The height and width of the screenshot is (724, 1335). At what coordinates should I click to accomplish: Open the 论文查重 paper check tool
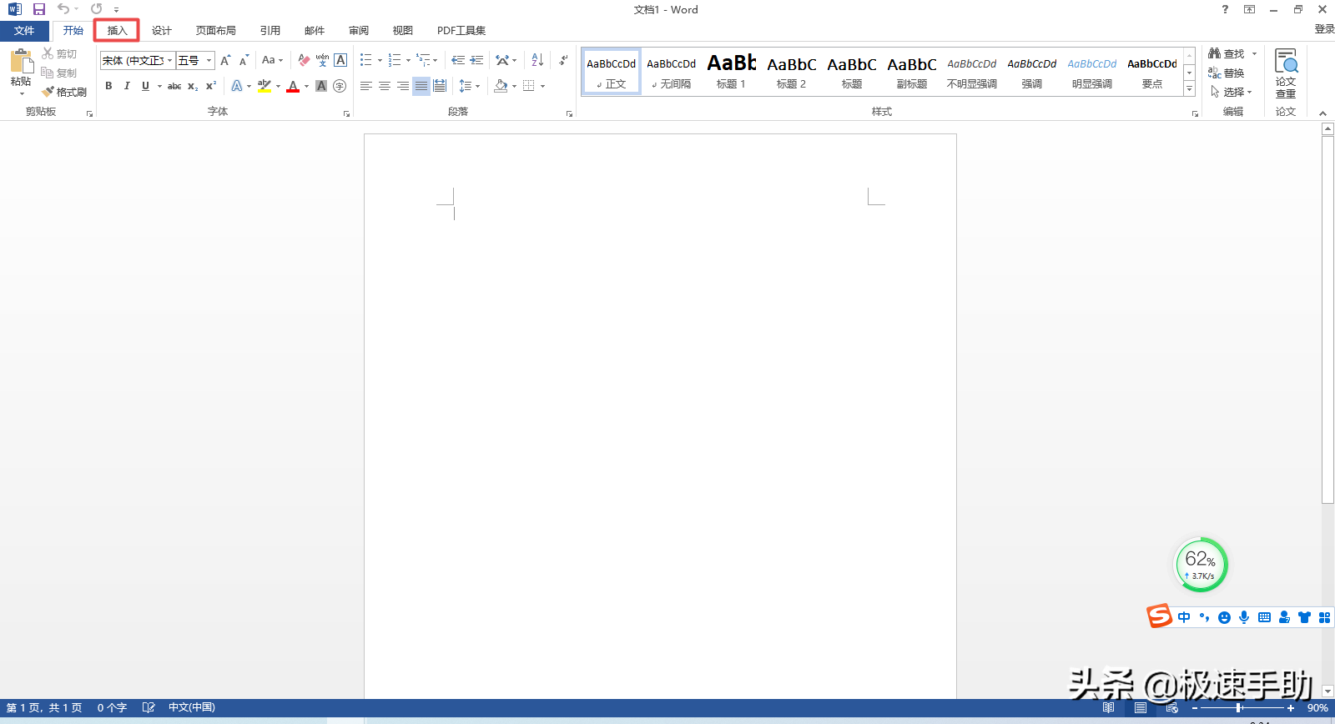pyautogui.click(x=1285, y=74)
